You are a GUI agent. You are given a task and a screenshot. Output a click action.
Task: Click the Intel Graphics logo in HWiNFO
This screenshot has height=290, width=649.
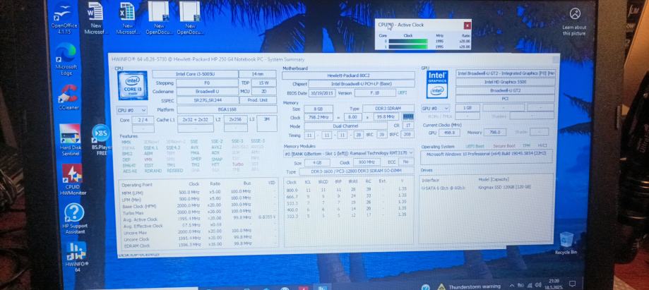click(438, 85)
